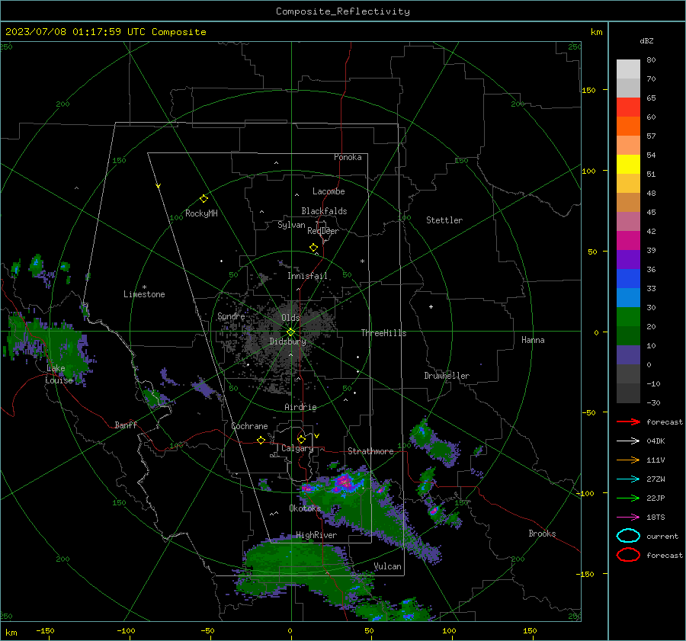686x641 pixels.
Task: Click the Sylvan label
Action: tap(291, 225)
